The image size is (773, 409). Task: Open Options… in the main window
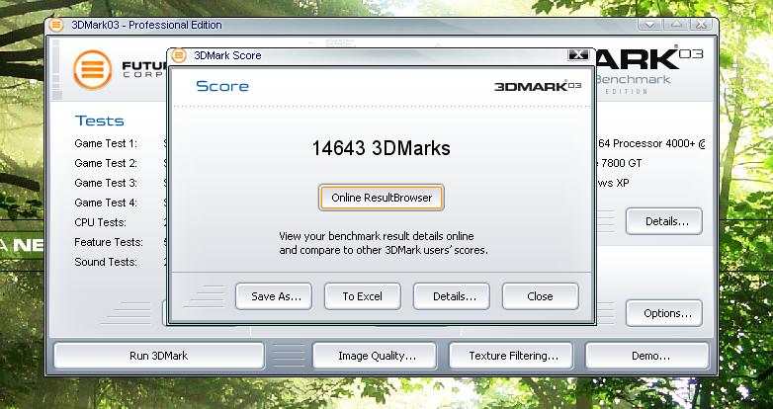[x=664, y=313]
